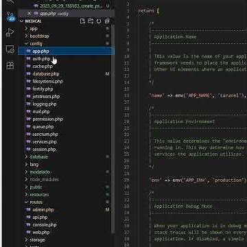Click the Application Debug Mode comment heading

(x=183, y=206)
